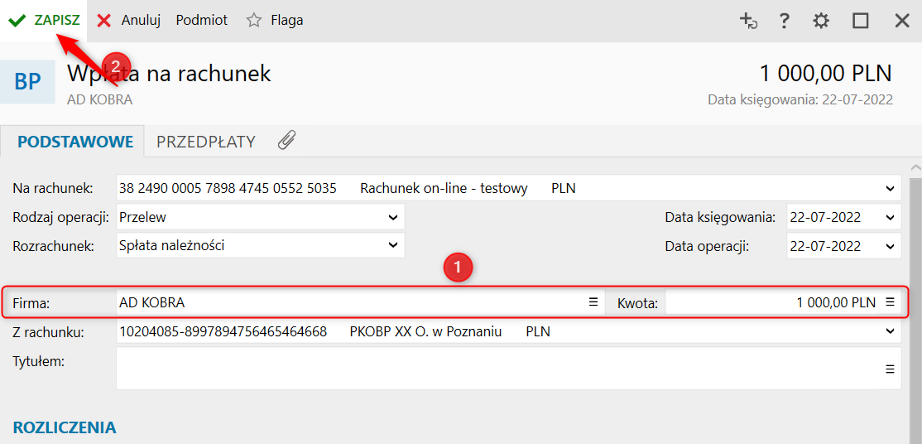Image resolution: width=922 pixels, height=444 pixels.
Task: Expand the Rodzaj operacji Przelew dropdown
Action: (x=393, y=217)
